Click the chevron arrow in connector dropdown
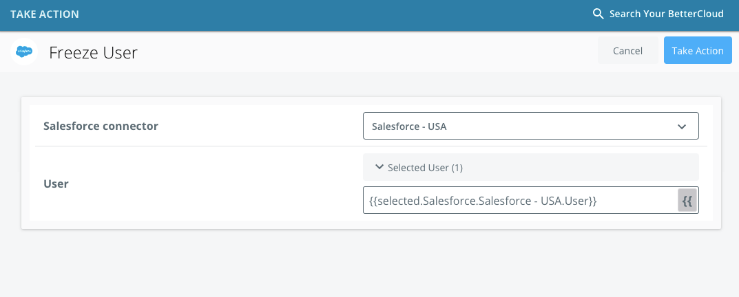 click(682, 126)
